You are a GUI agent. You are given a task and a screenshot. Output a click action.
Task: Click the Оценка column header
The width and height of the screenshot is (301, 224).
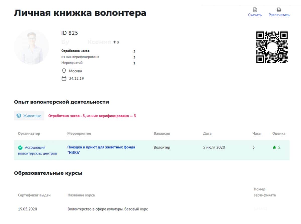[279, 134]
